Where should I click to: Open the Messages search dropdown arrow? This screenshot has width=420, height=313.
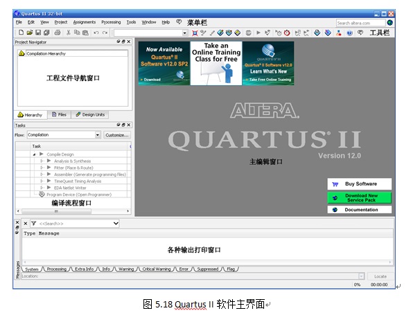point(116,224)
